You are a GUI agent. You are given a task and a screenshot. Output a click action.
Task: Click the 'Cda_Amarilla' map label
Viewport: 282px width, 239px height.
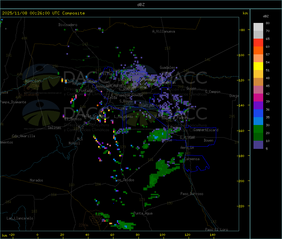23,136
